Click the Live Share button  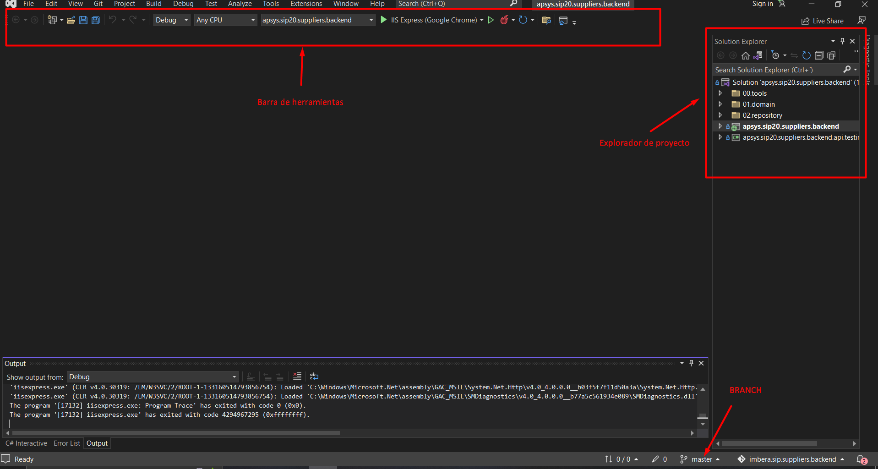pos(823,21)
